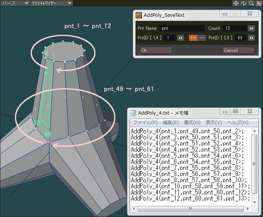The width and height of the screenshot is (263, 217).
Task: Click the AddPoly_SaveText dialog app icon
Action: click(x=139, y=15)
